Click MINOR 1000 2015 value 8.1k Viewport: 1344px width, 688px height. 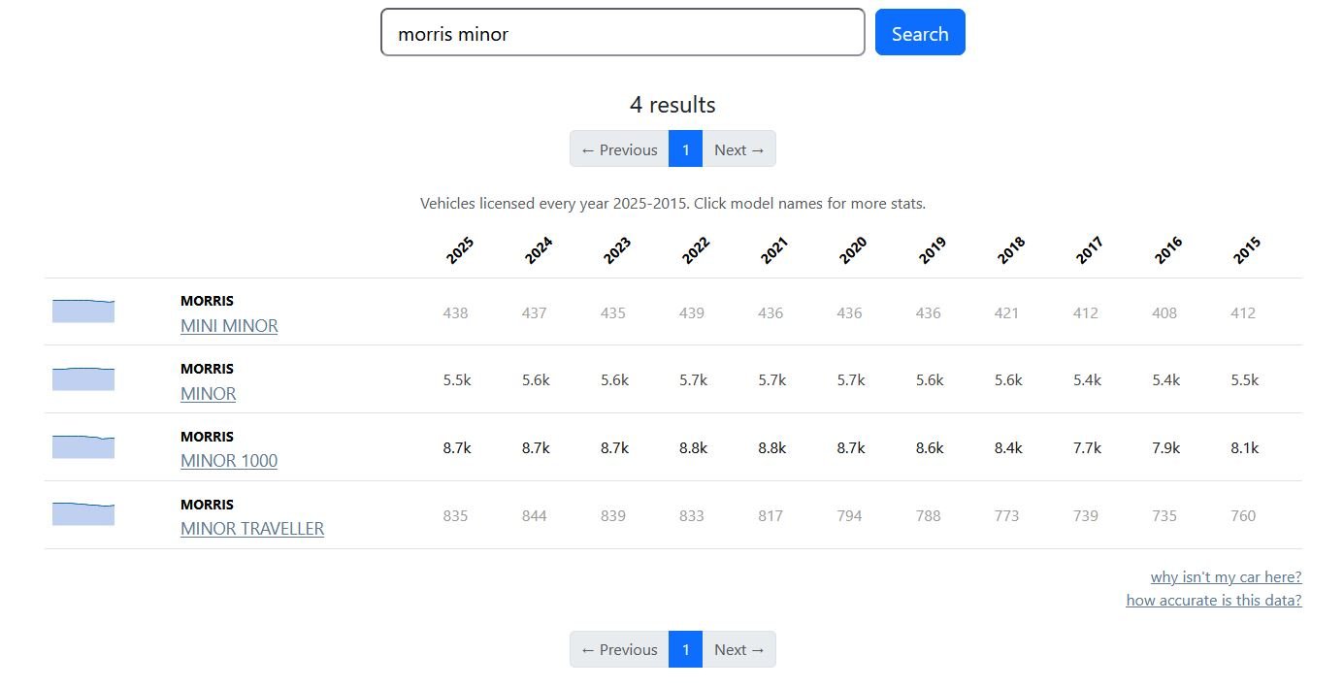[x=1245, y=448]
